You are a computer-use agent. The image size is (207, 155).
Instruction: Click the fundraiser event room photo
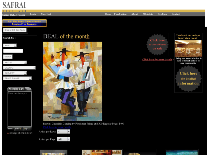pyautogui.click(x=188, y=49)
